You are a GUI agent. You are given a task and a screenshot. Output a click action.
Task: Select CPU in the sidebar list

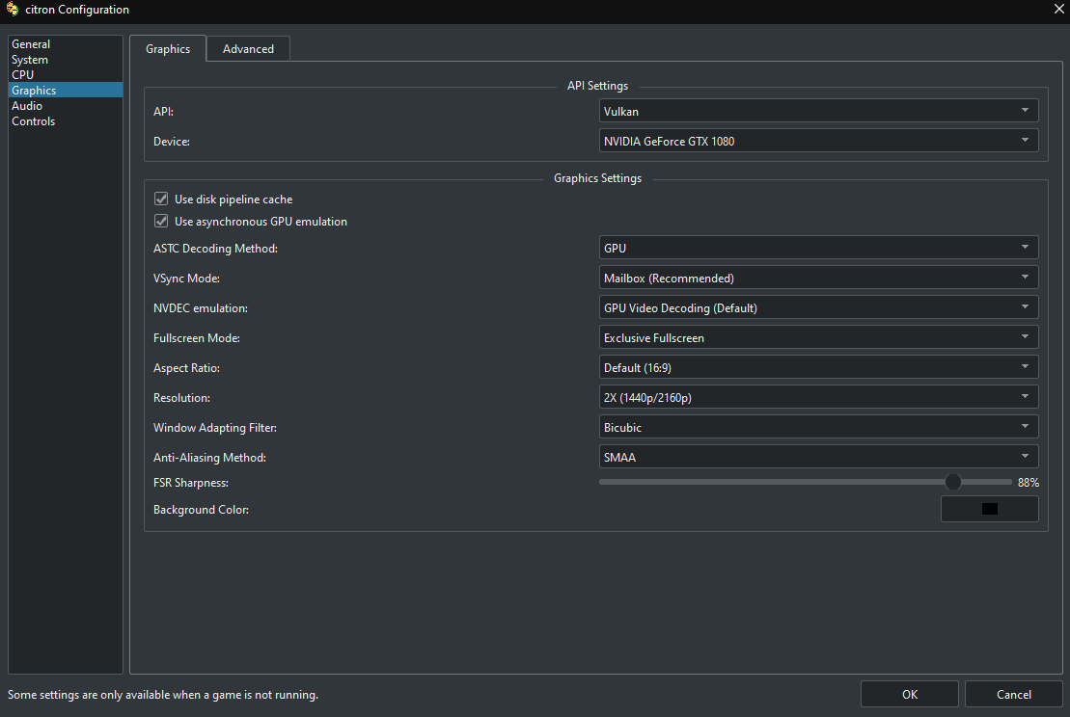pyautogui.click(x=66, y=75)
